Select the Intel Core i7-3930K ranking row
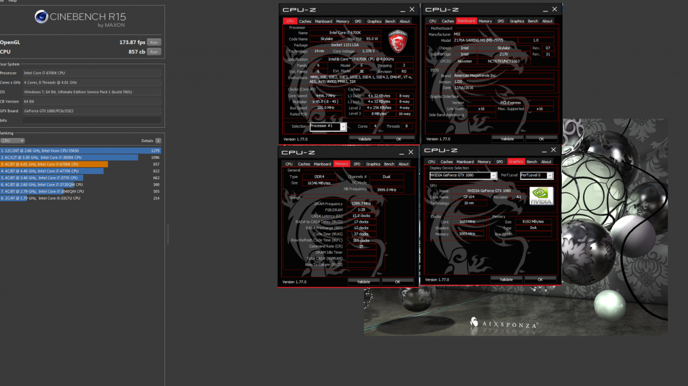Viewport: 688px width, 386px height. pyautogui.click(x=81, y=157)
